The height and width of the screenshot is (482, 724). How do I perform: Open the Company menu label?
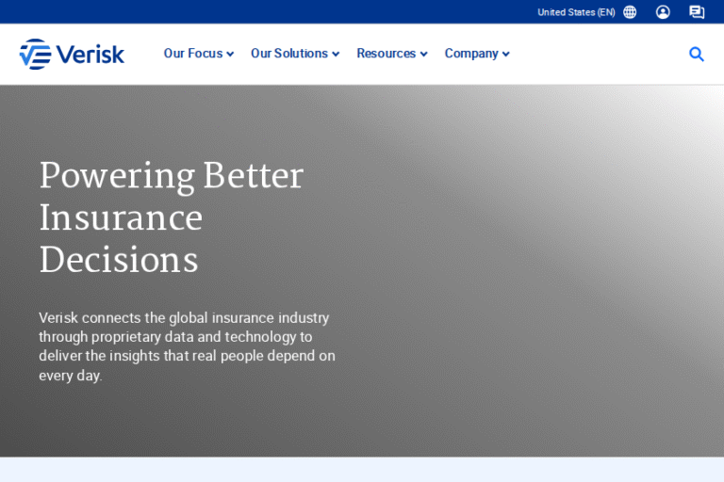pos(471,54)
